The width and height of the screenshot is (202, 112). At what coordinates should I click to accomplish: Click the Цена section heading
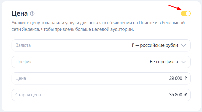[x=20, y=13]
